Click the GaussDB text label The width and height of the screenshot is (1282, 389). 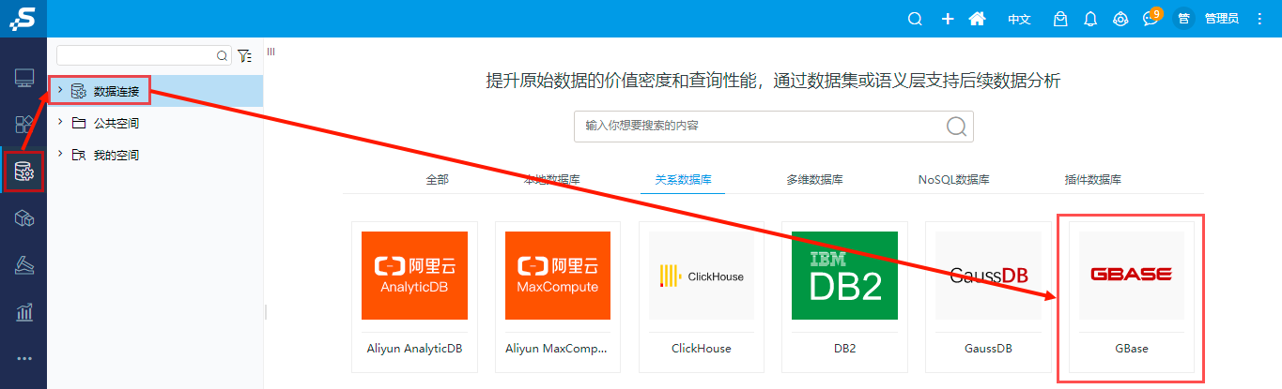(988, 348)
